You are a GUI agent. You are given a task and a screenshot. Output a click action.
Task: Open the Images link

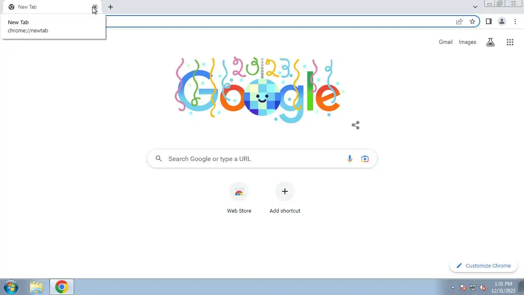tap(467, 42)
